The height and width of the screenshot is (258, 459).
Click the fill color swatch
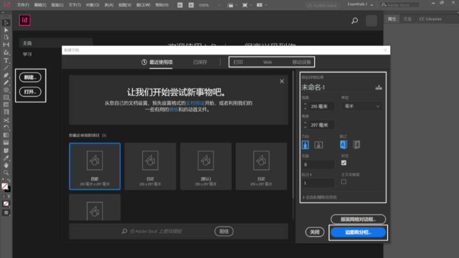coord(4,186)
